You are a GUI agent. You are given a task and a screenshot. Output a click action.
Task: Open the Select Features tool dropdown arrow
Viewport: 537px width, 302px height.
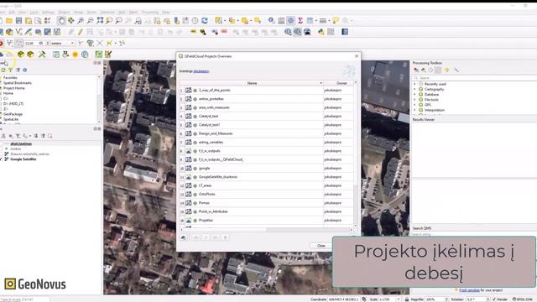[x=225, y=21]
